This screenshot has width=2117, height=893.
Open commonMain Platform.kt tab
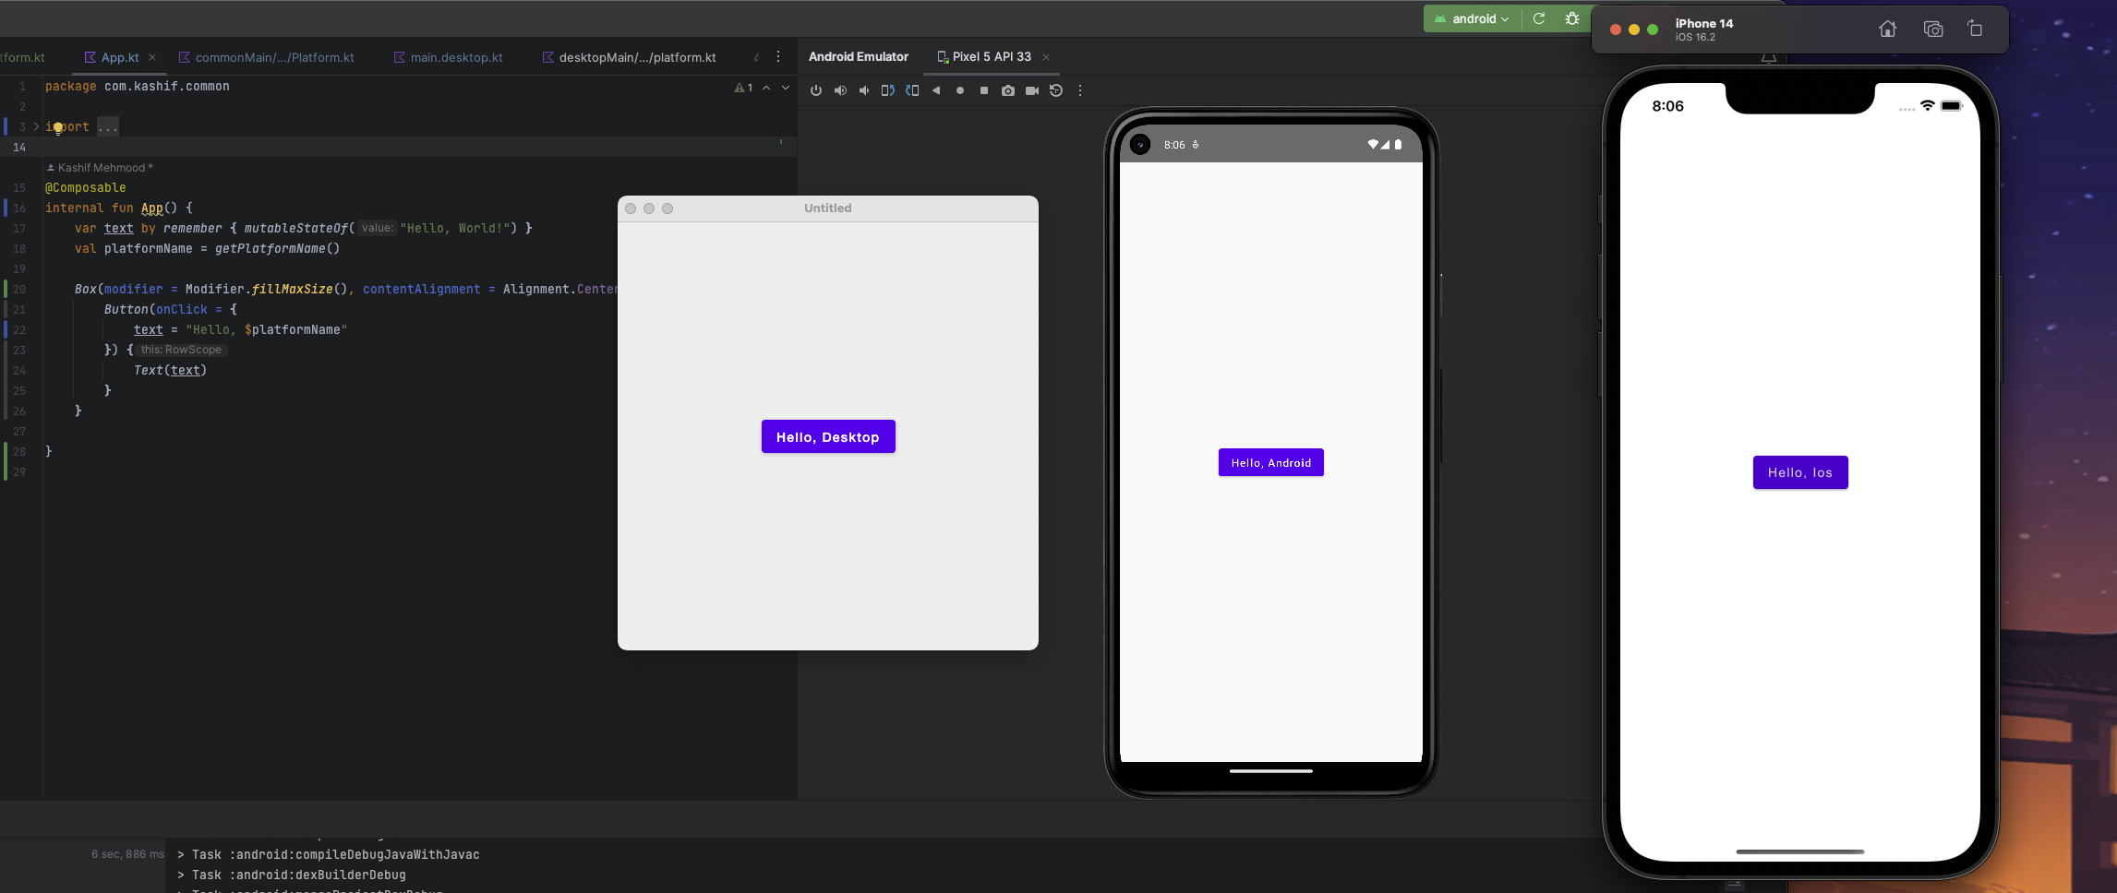pyautogui.click(x=266, y=57)
